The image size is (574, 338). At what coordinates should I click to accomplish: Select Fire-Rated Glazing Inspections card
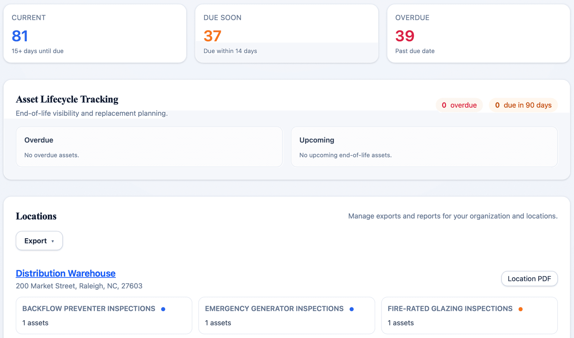[x=469, y=315]
